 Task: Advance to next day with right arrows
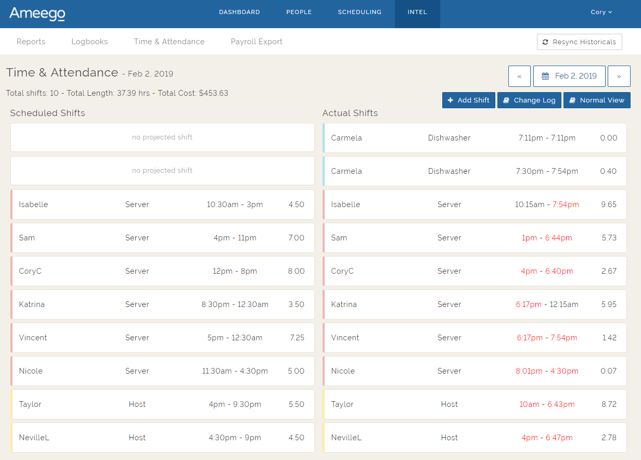click(619, 76)
